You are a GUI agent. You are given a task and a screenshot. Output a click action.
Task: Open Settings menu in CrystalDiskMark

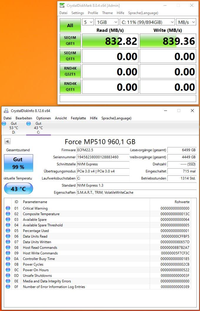(78, 13)
